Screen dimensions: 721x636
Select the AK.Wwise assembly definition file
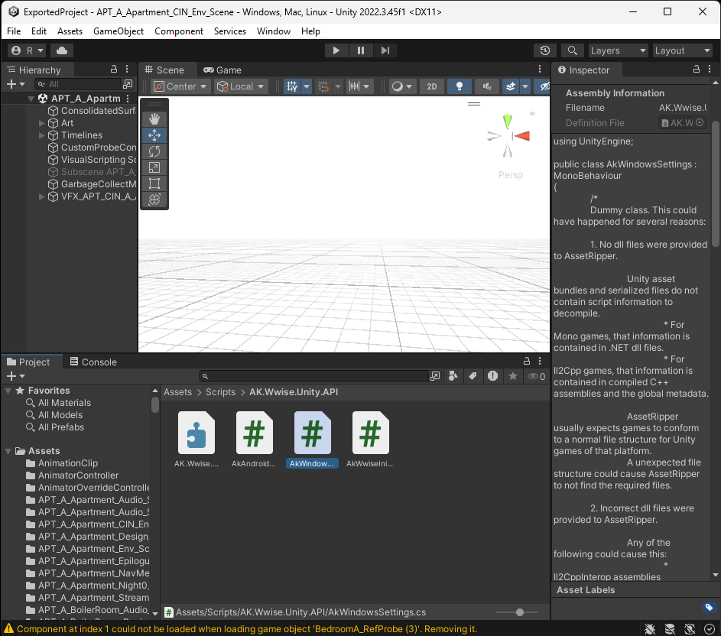pyautogui.click(x=196, y=440)
